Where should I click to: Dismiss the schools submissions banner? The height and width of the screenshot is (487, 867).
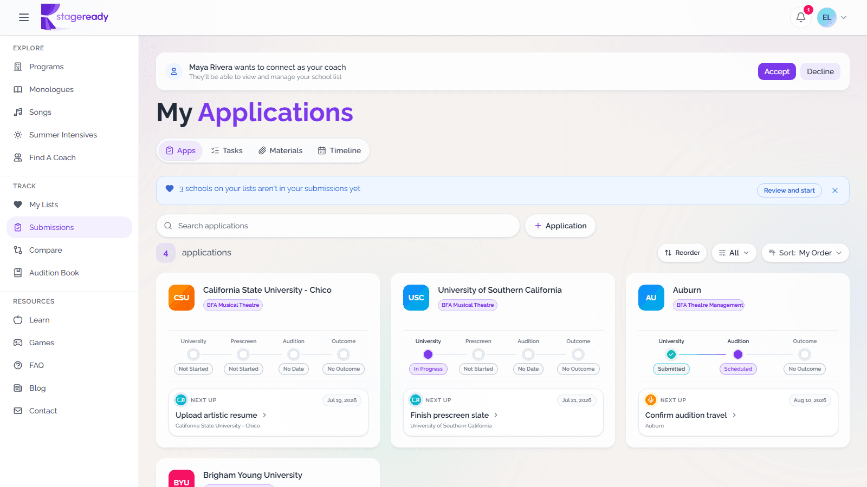835,190
